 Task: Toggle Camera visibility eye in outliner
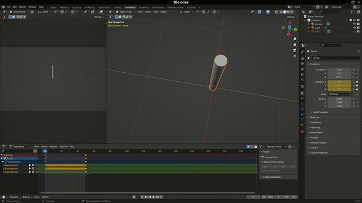point(354,24)
